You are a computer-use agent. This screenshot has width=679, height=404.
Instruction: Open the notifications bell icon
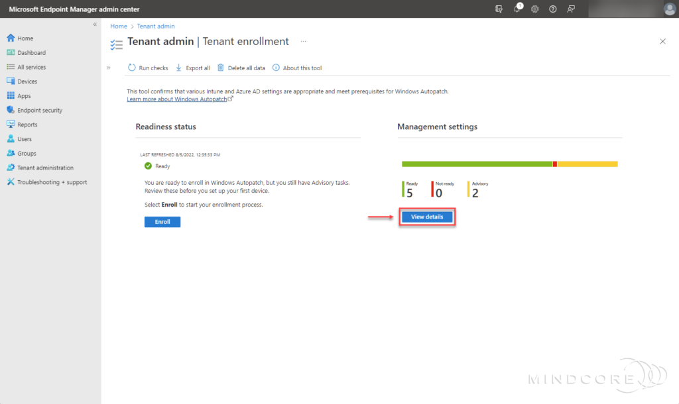coord(517,9)
